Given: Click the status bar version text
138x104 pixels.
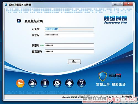Looking at the screenshot, I should [97, 97].
